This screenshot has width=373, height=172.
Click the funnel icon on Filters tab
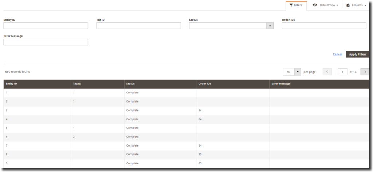[x=291, y=5]
